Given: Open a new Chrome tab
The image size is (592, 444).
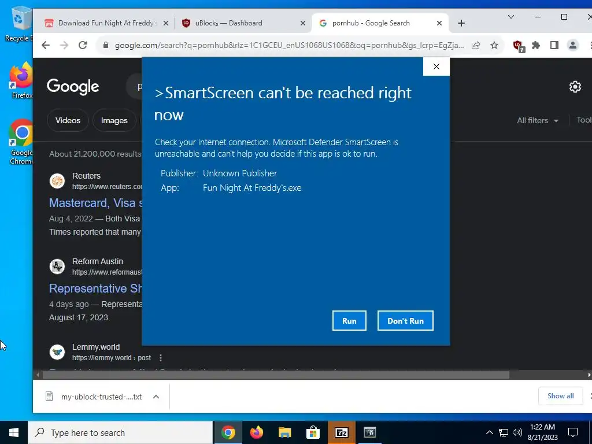Looking at the screenshot, I should point(461,23).
